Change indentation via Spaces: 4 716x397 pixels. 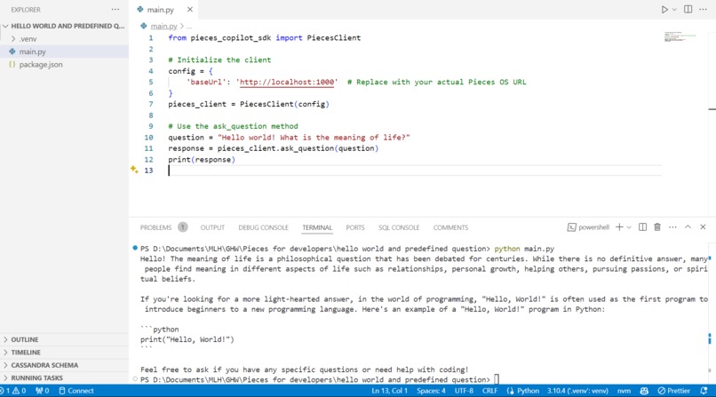[x=431, y=391]
